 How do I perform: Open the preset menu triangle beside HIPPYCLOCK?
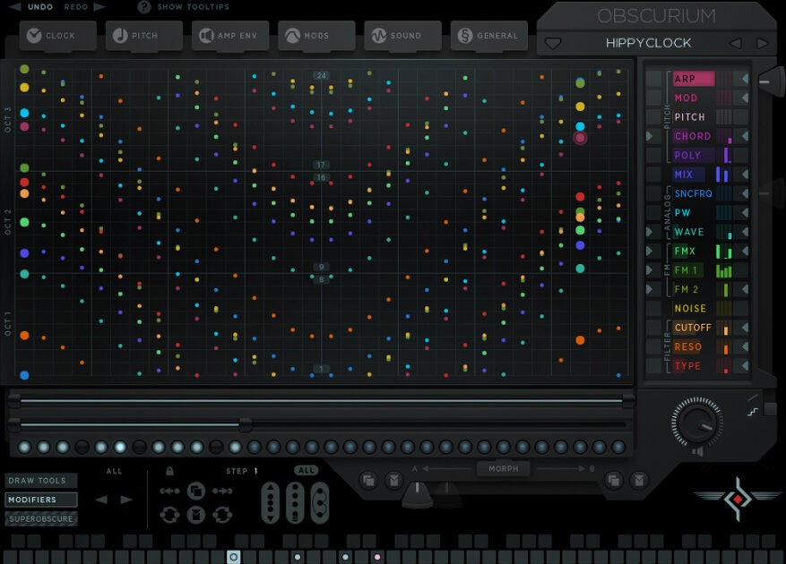click(x=552, y=44)
